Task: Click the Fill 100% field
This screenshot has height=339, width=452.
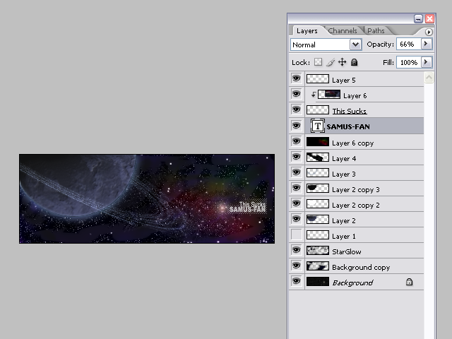Action: (x=409, y=62)
